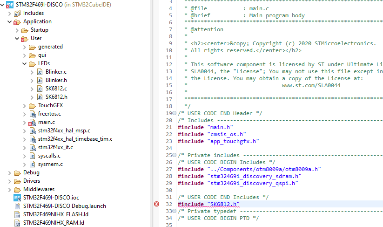This screenshot has width=383, height=227.
Task: Click the stm32469i_discovery_sdram.h include line
Action: [240, 176]
